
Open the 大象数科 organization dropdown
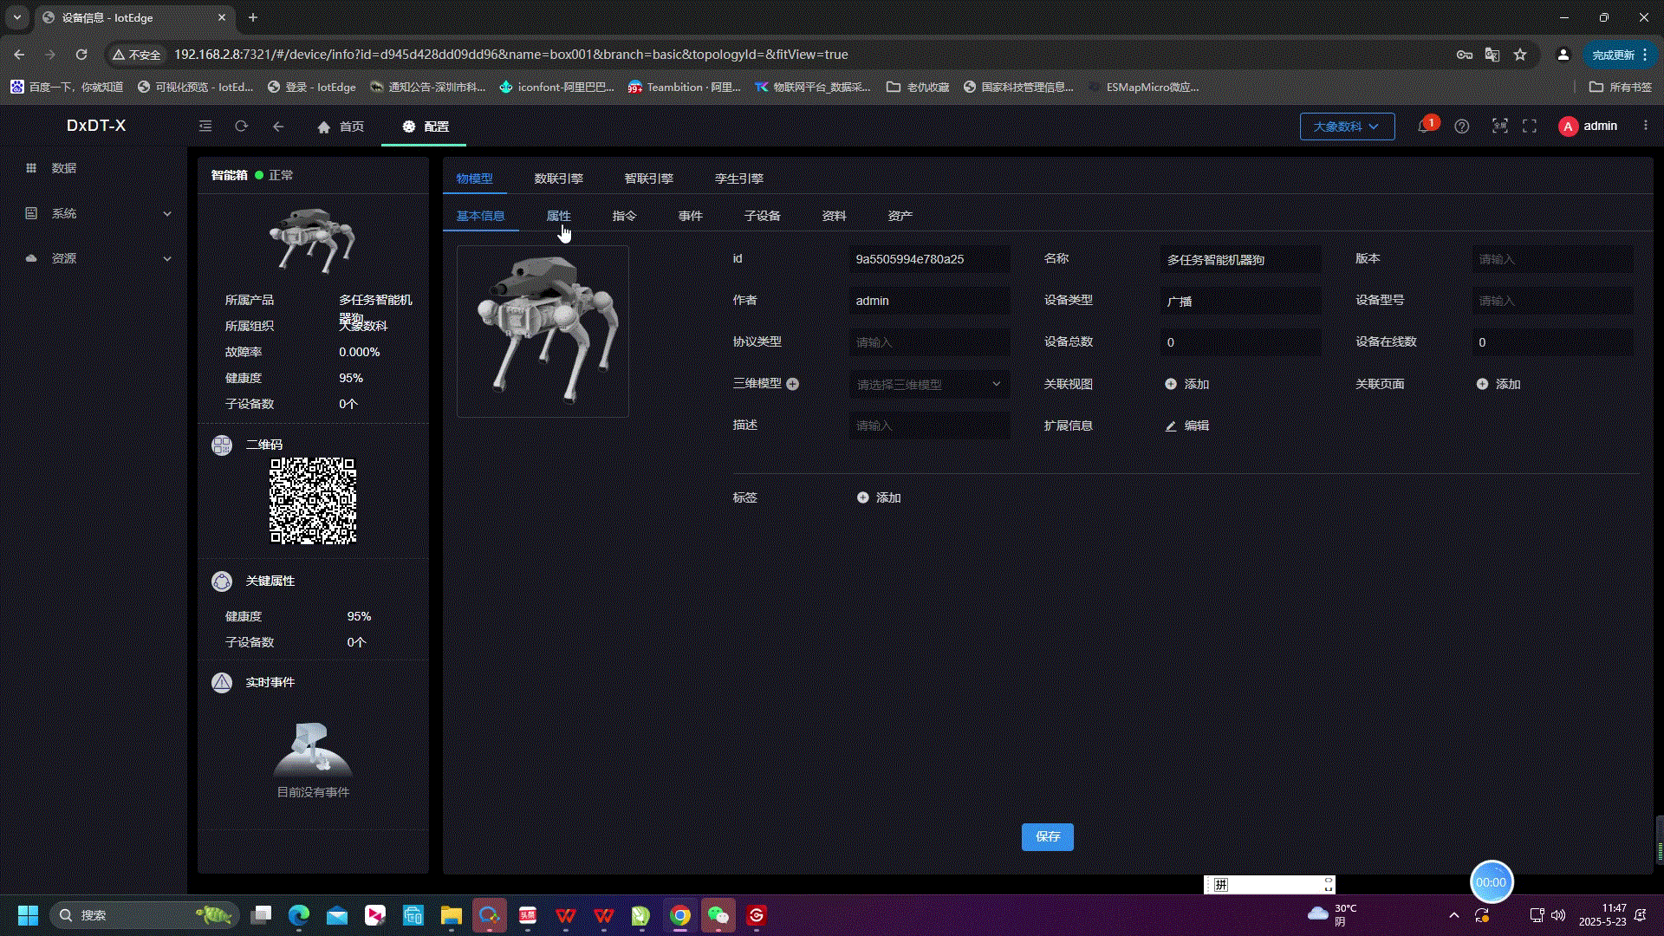(1347, 127)
